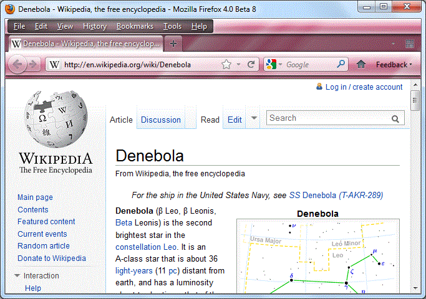Open the Featured content link
This screenshot has width=426, height=299.
(46, 222)
